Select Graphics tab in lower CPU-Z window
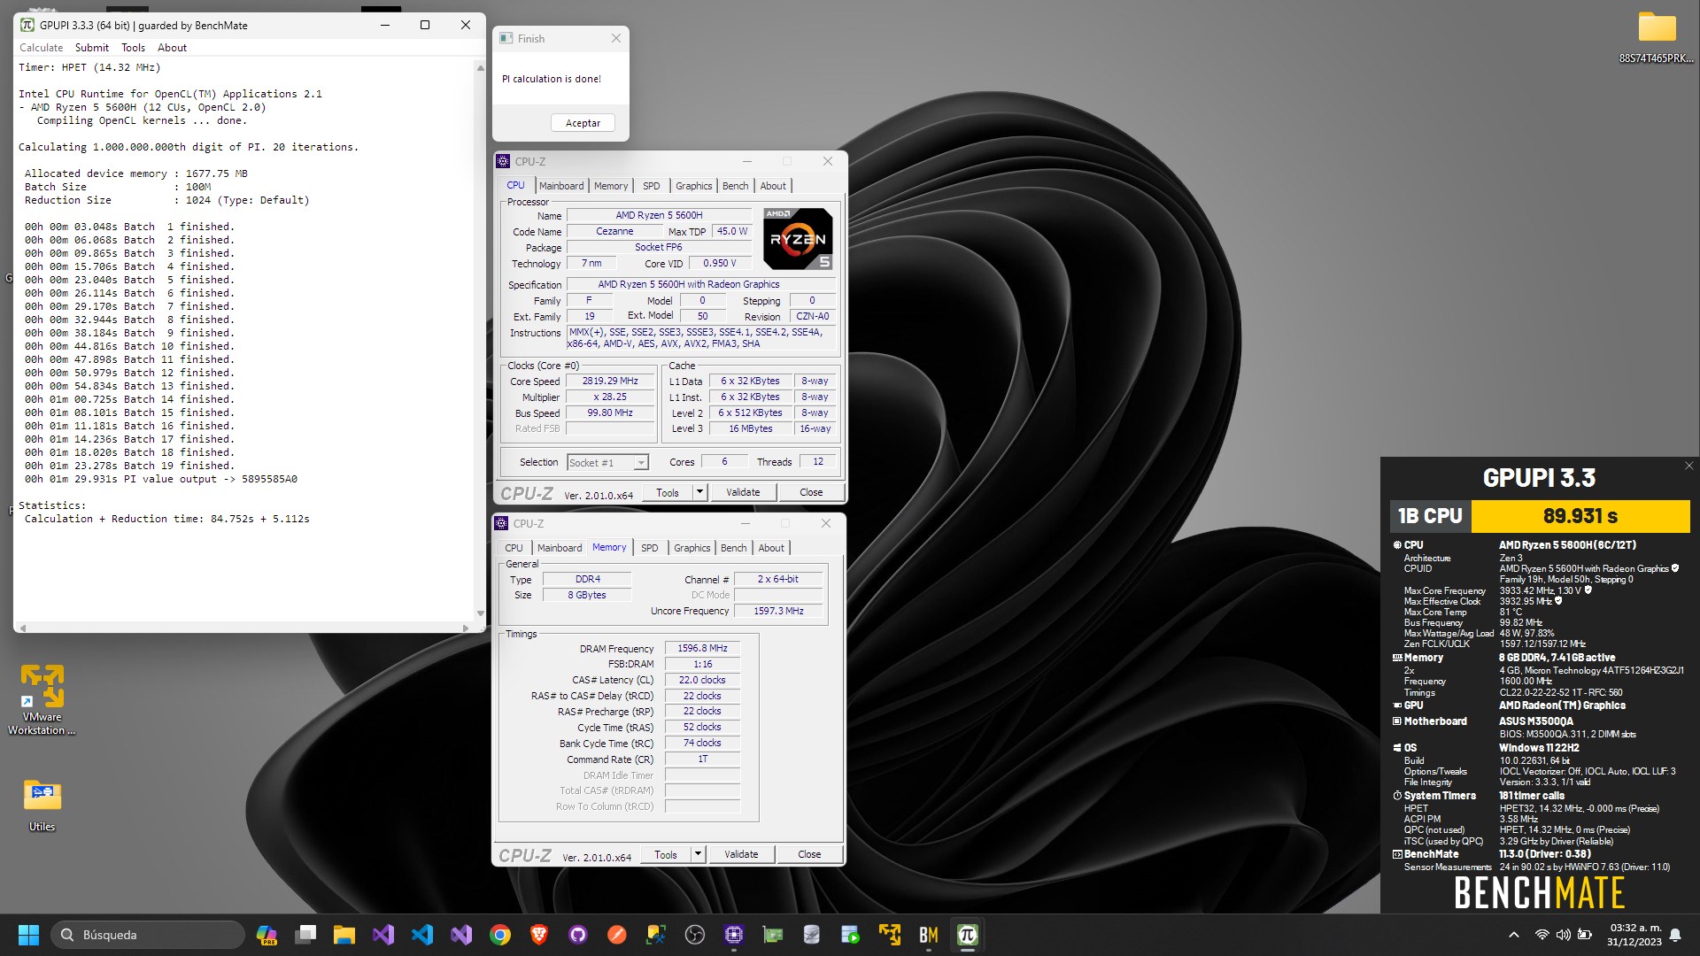1700x956 pixels. (692, 548)
